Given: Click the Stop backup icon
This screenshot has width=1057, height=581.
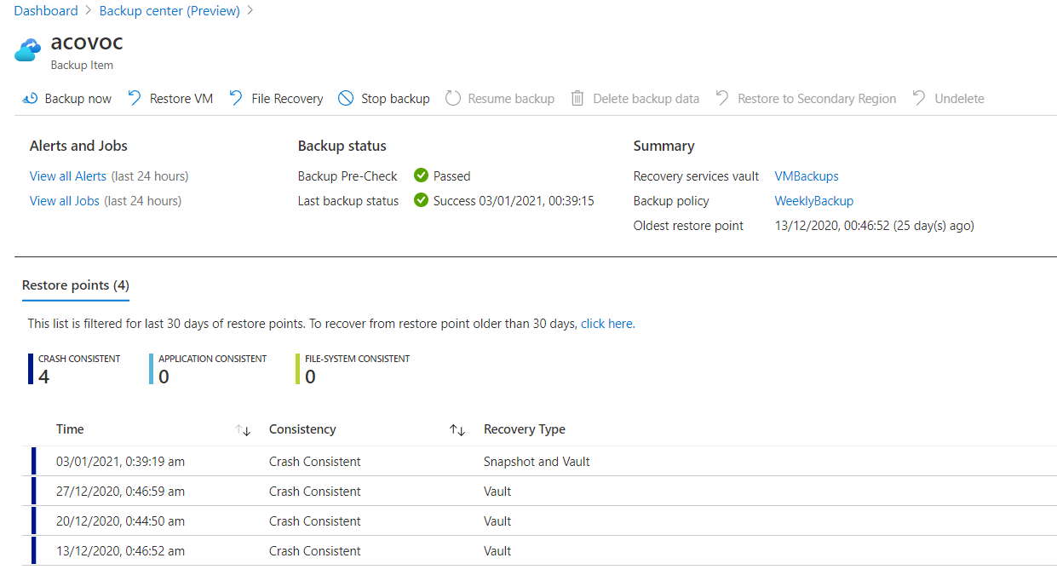Looking at the screenshot, I should click(x=344, y=98).
